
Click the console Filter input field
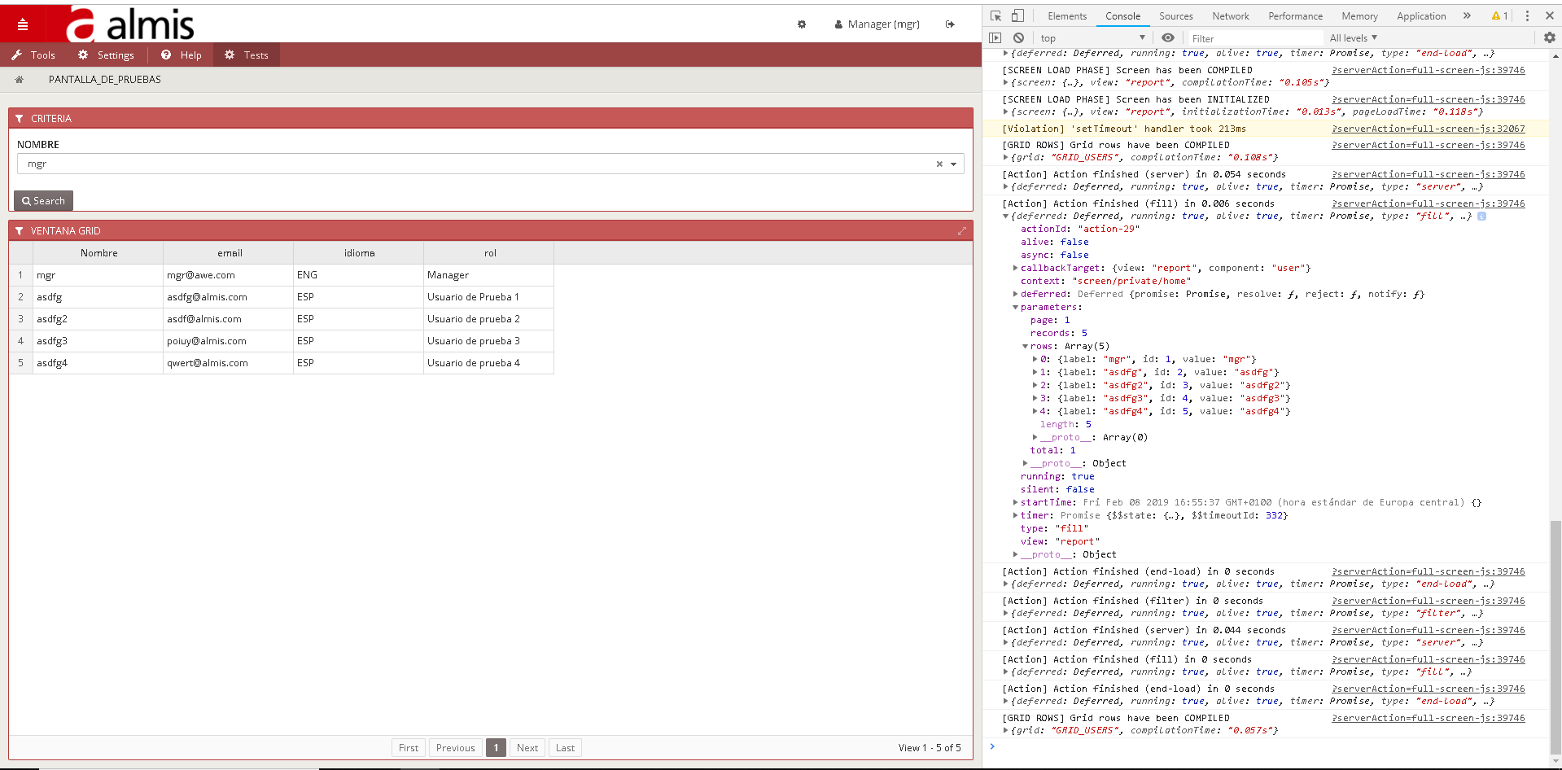coord(1254,38)
